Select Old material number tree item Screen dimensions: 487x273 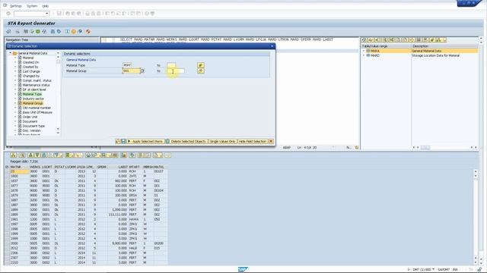pyautogui.click(x=37, y=108)
